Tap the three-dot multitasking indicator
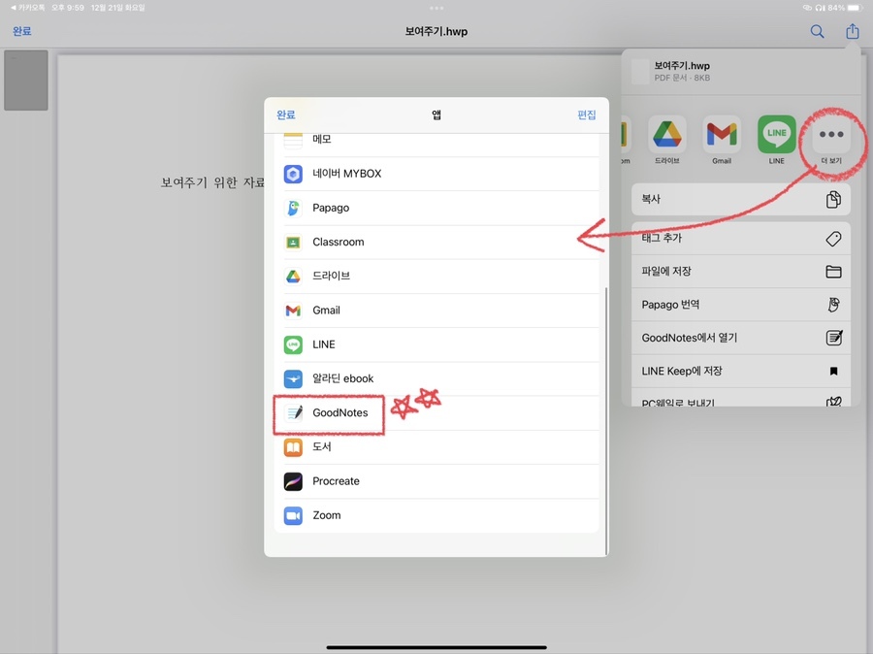Viewport: 873px width, 654px height. [x=436, y=8]
